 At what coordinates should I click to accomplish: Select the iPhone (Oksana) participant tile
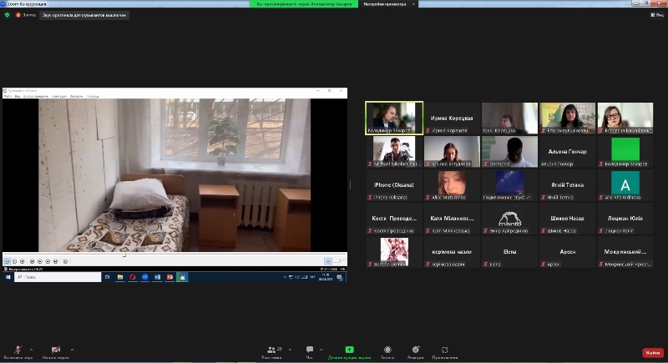394,185
